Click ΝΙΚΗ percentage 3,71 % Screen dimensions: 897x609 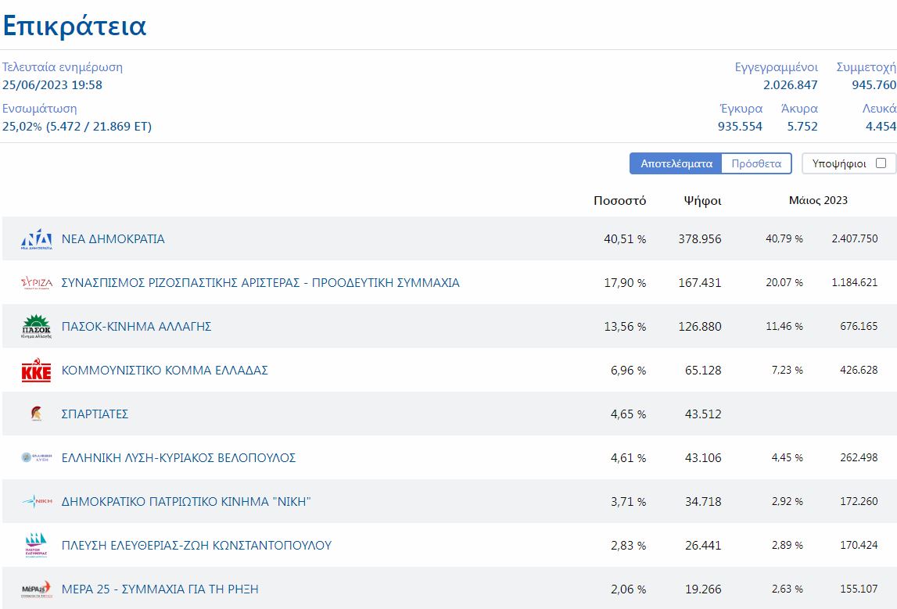point(628,501)
